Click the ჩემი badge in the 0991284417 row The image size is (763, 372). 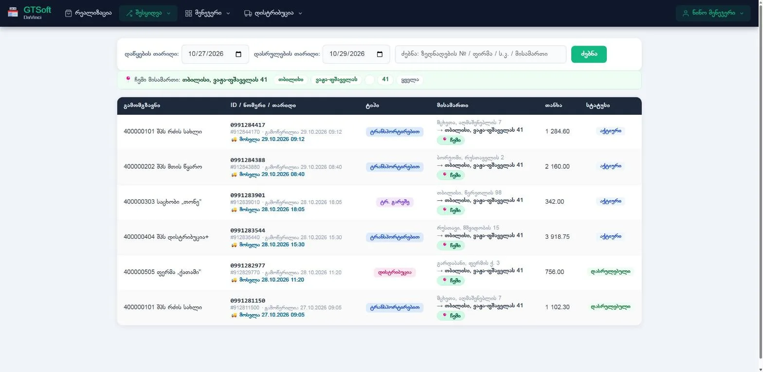click(451, 140)
